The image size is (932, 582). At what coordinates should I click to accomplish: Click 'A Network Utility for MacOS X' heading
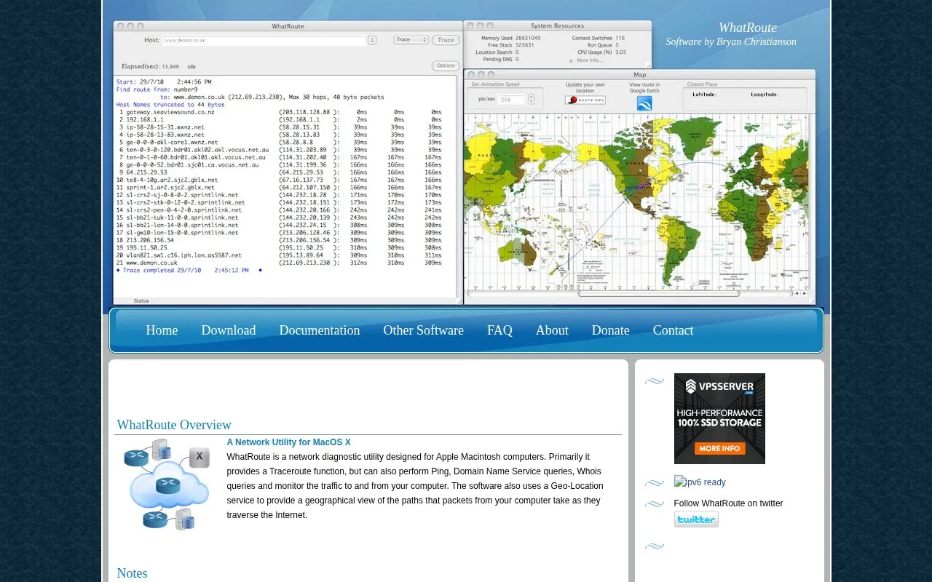[289, 442]
